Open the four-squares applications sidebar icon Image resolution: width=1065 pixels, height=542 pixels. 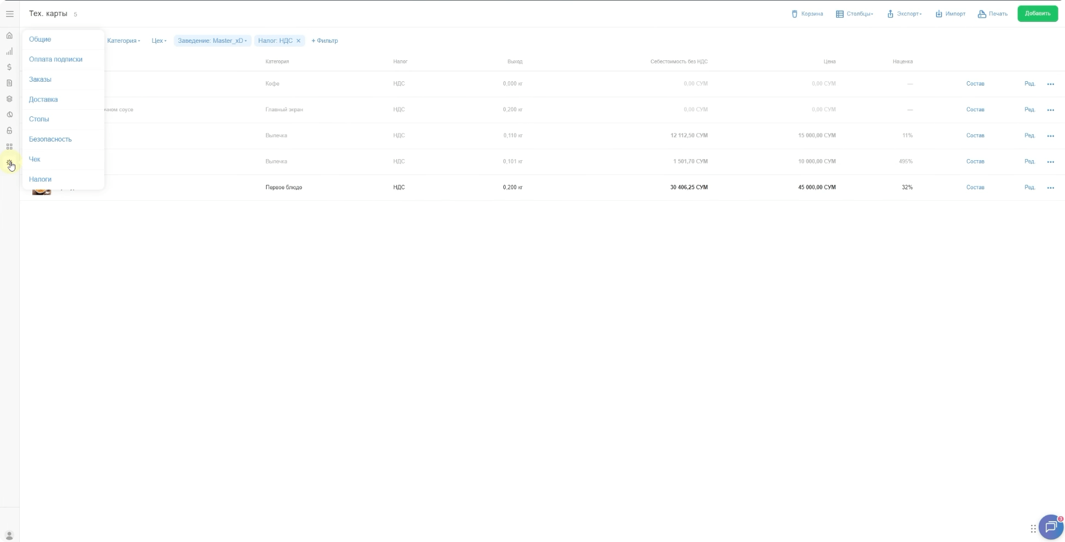pyautogui.click(x=9, y=147)
